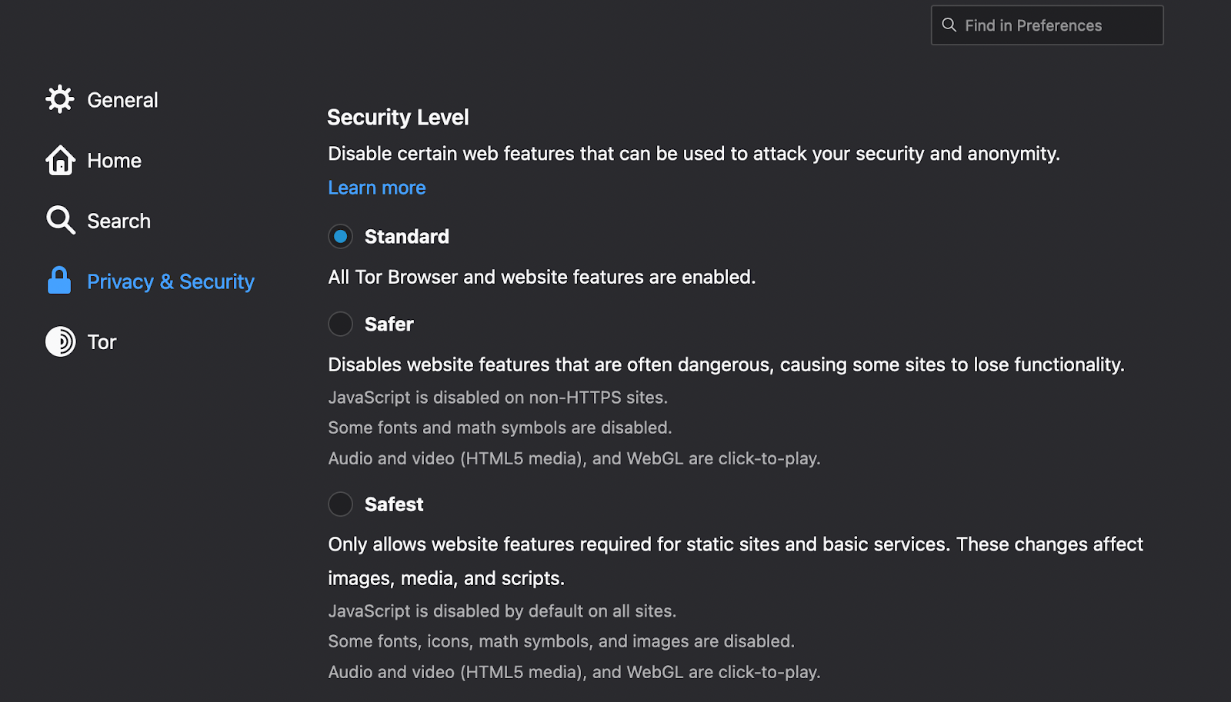Click the Standard label text
This screenshot has height=702, width=1231.
406,237
